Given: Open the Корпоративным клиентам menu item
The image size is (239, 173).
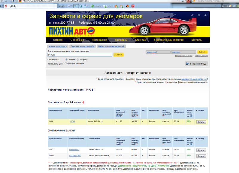Looking at the screenshot, I should pyautogui.click(x=169, y=40).
